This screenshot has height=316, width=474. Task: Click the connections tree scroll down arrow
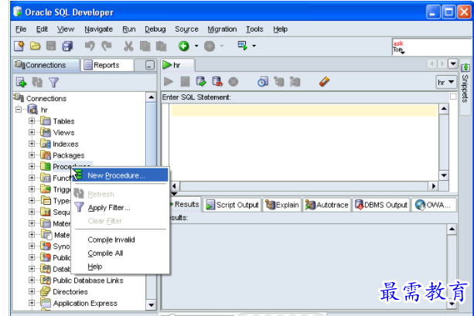151,304
